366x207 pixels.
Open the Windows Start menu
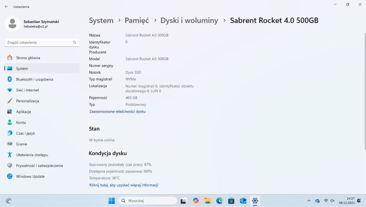pos(112,200)
